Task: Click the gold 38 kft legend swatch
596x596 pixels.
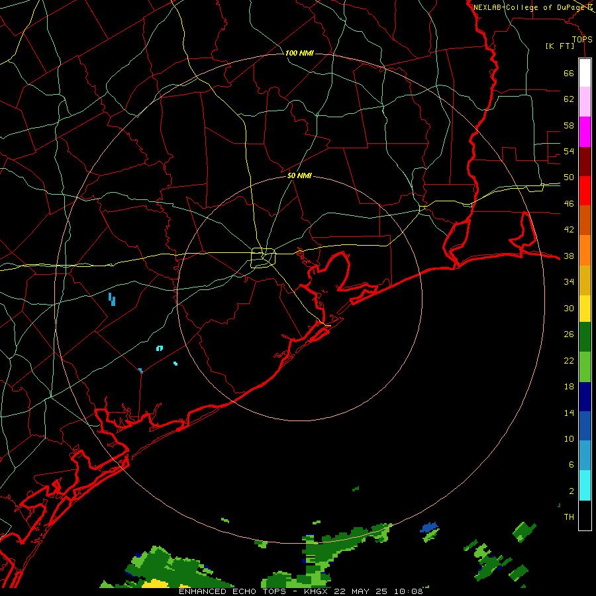Action: point(585,280)
